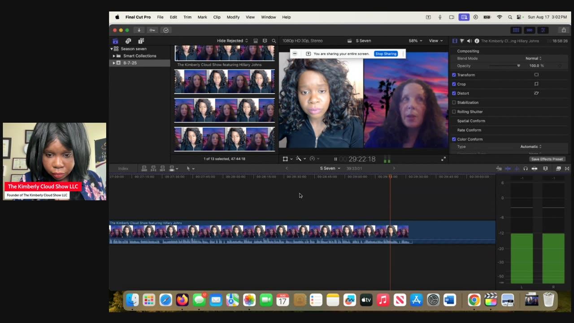Screen dimensions: 574x323
Task: Open the Effects browser icon
Action: point(558,168)
